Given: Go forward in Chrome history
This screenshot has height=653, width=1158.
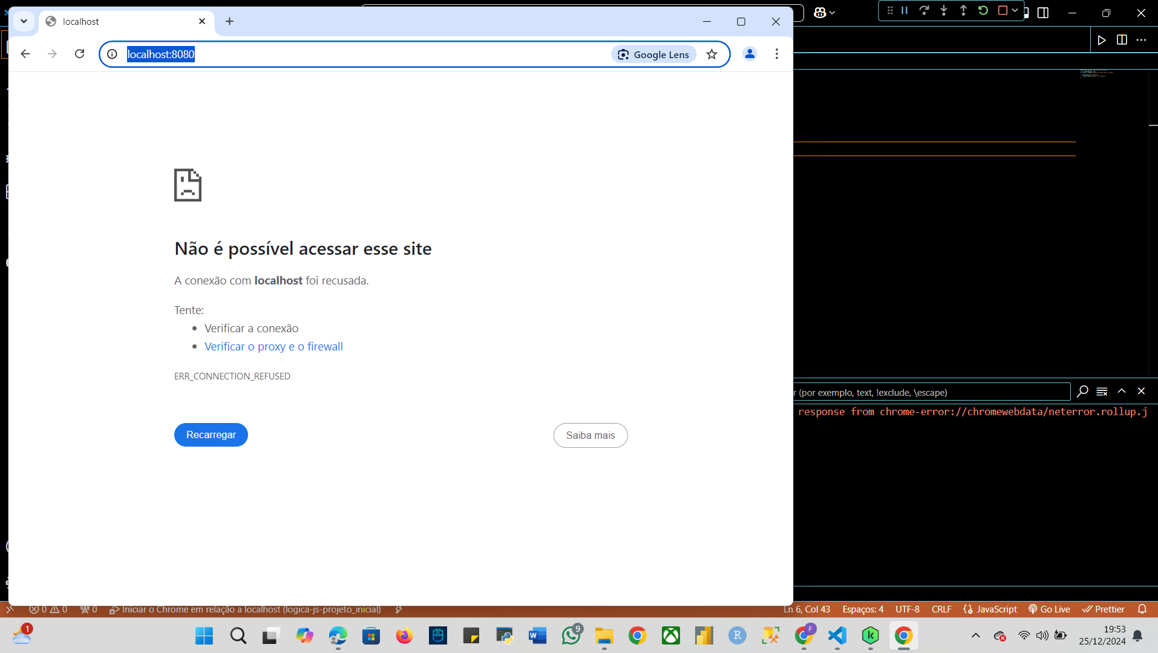Looking at the screenshot, I should click(x=52, y=54).
